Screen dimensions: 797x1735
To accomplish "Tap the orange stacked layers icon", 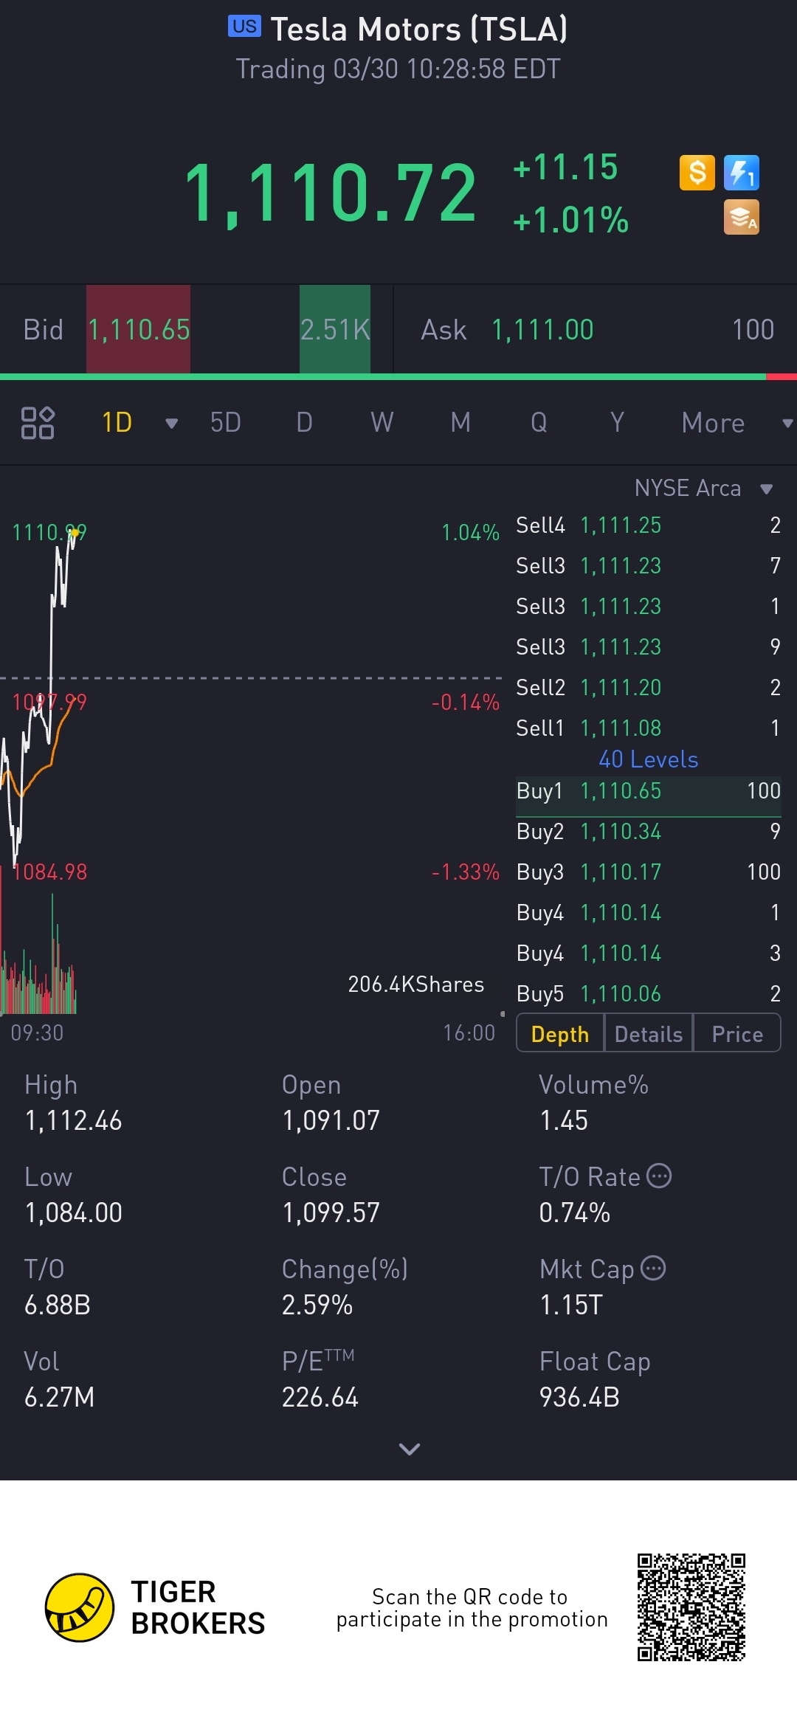I will [742, 218].
